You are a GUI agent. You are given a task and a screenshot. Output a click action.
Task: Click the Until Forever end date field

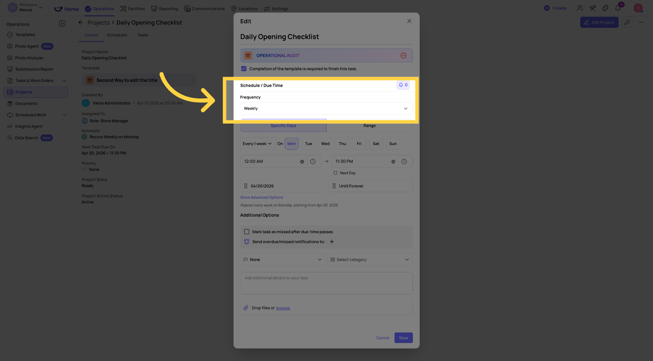click(371, 186)
